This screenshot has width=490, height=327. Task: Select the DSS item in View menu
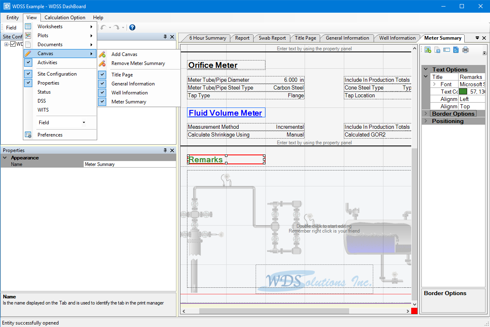pos(60,101)
